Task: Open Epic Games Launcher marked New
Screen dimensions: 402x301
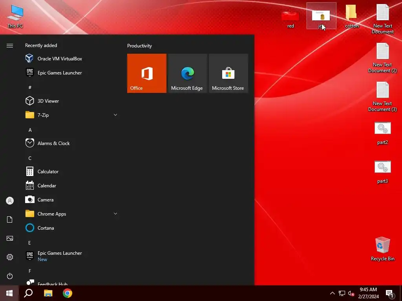Action: (x=71, y=256)
